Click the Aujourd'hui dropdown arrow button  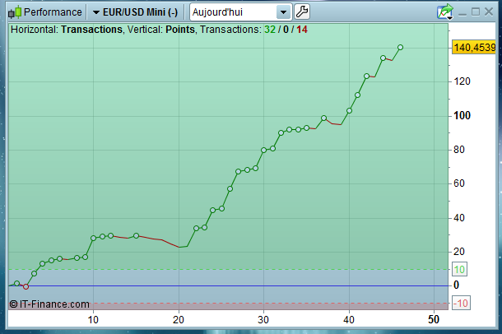click(283, 12)
